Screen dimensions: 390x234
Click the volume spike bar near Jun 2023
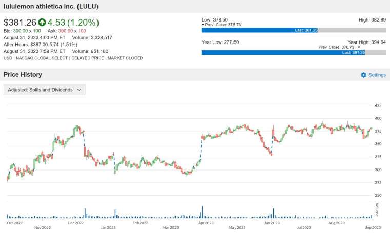coord(273,213)
